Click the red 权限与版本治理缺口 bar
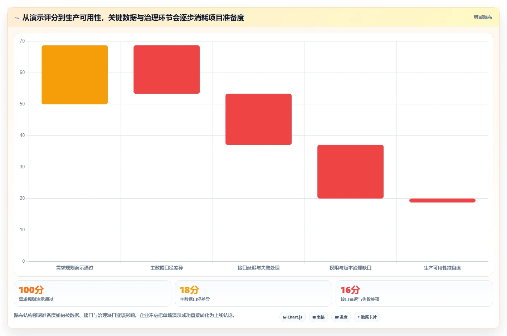This screenshot has width=507, height=336. pyautogui.click(x=351, y=172)
